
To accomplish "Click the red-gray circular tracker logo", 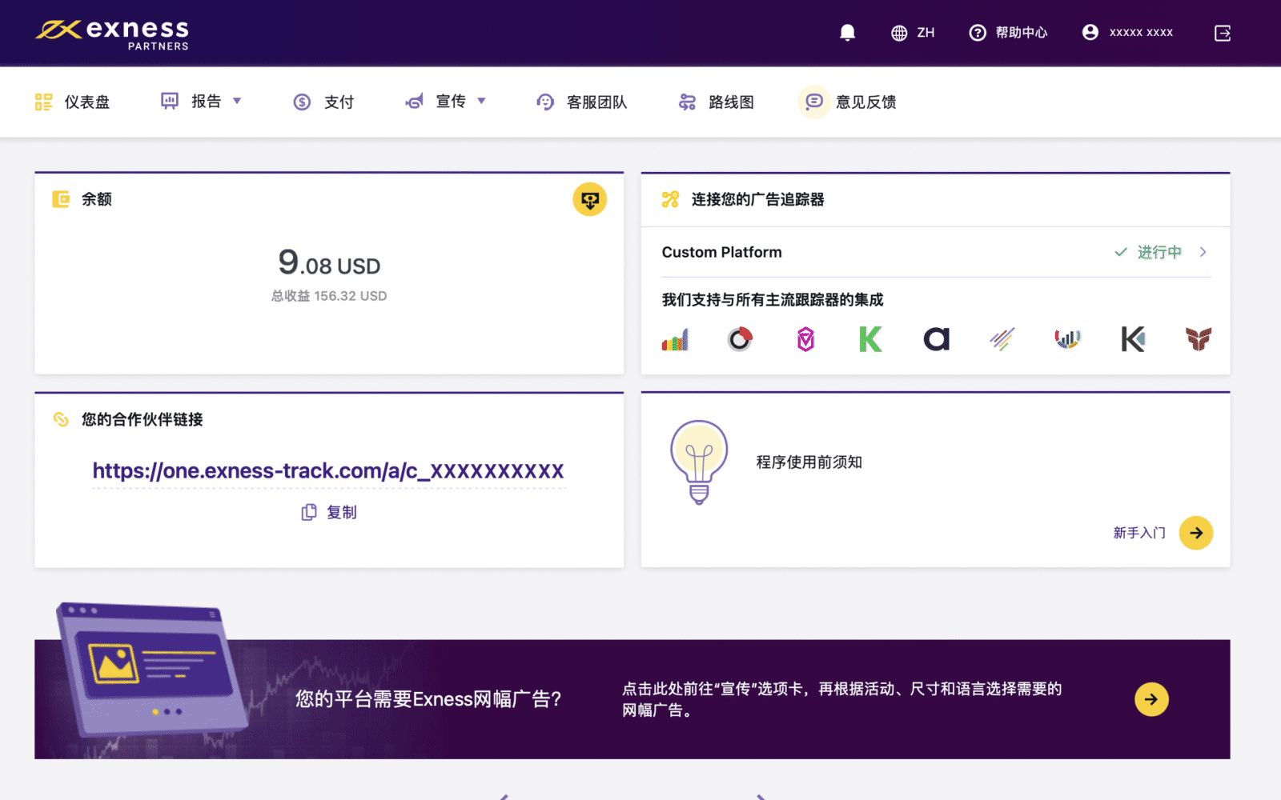I will click(740, 339).
